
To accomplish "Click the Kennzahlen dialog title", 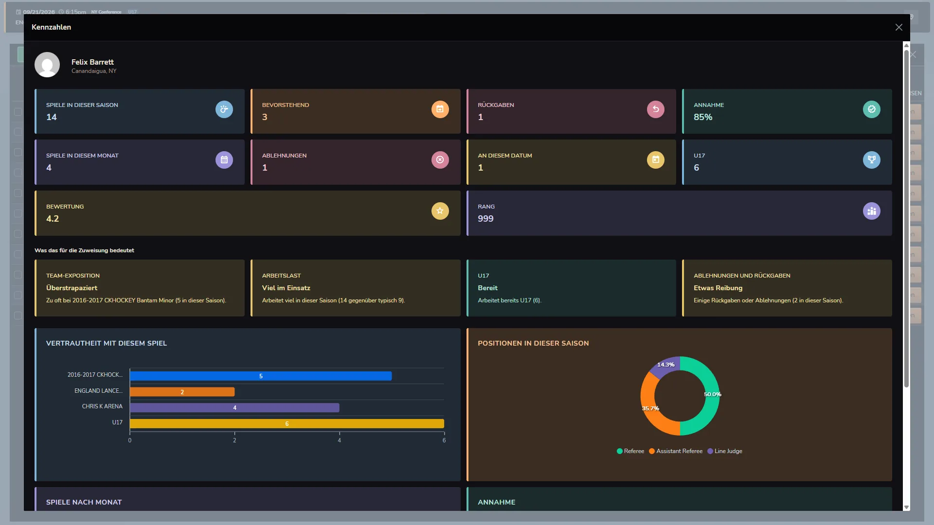I will click(x=51, y=27).
